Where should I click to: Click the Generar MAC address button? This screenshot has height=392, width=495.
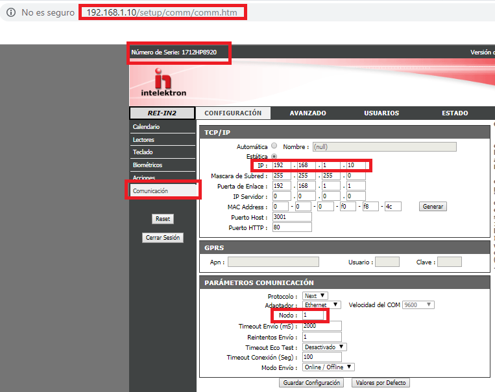click(x=433, y=207)
